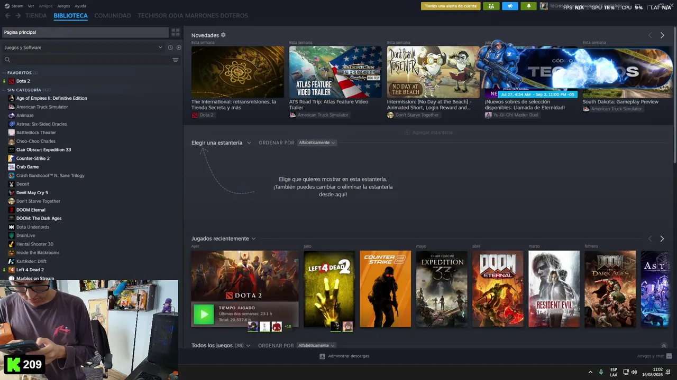Open taskbar clock showing 11:02
The width and height of the screenshot is (677, 380).
point(653,372)
